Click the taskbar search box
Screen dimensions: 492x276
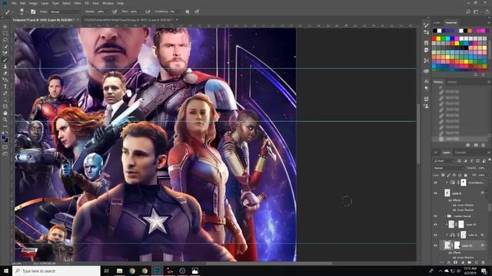point(56,271)
